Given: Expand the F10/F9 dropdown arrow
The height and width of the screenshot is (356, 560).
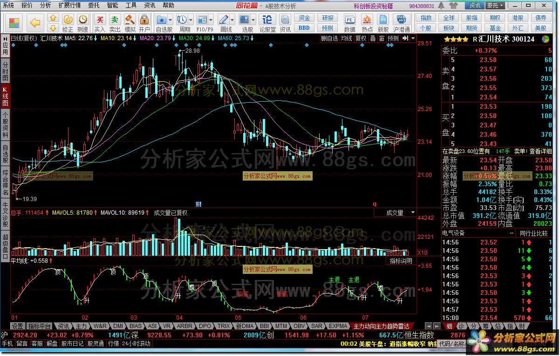Looking at the screenshot, I should point(212,20).
